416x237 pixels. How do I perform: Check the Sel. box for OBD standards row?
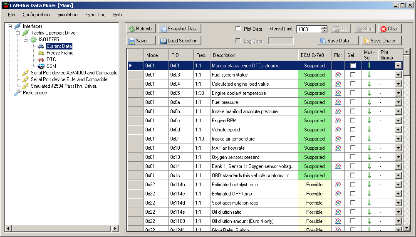[353, 175]
